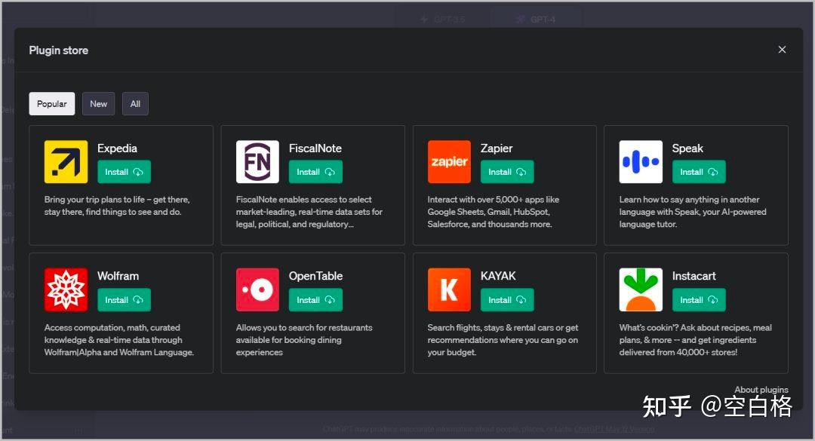Install the Zapier plugin
815x441 pixels.
[507, 172]
